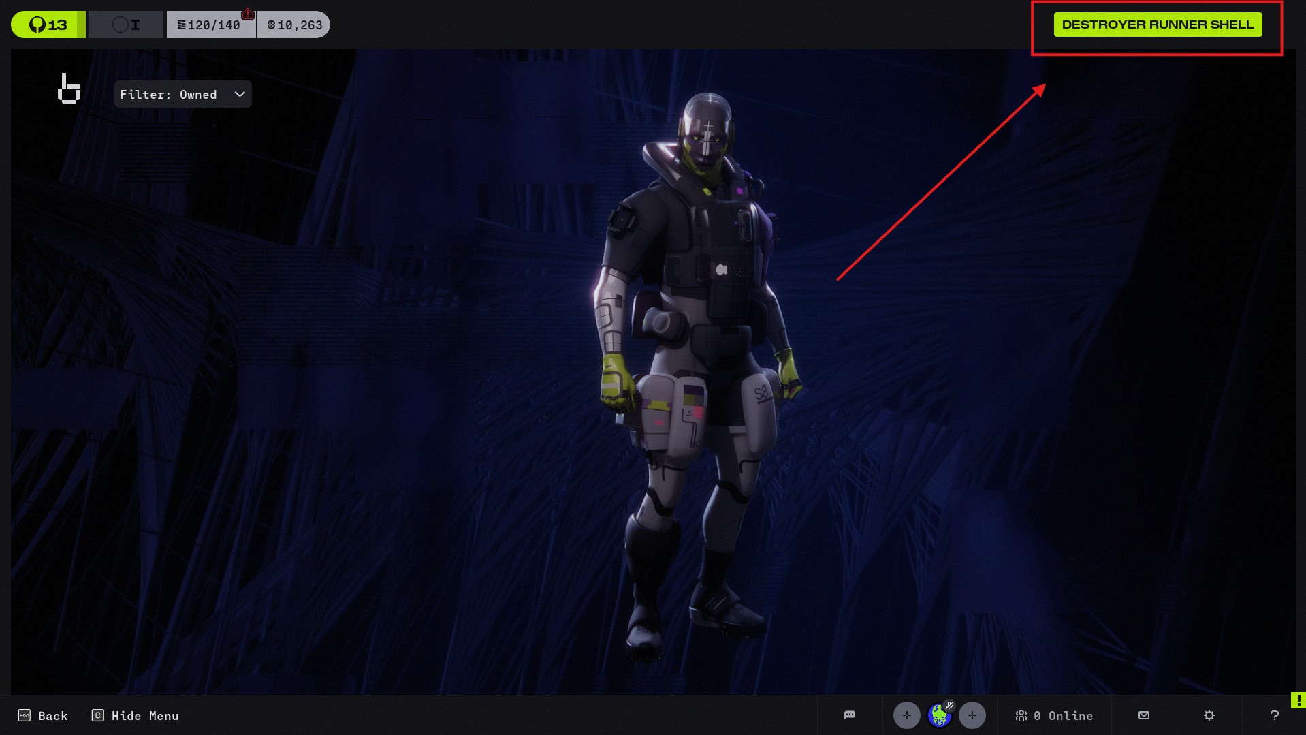Click the Destroyer Runner Shell label

point(1158,25)
